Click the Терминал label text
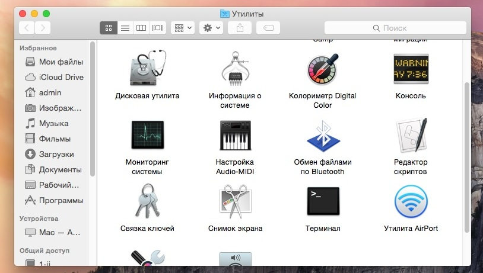Viewport: 483px width, 273px height. [x=323, y=229]
